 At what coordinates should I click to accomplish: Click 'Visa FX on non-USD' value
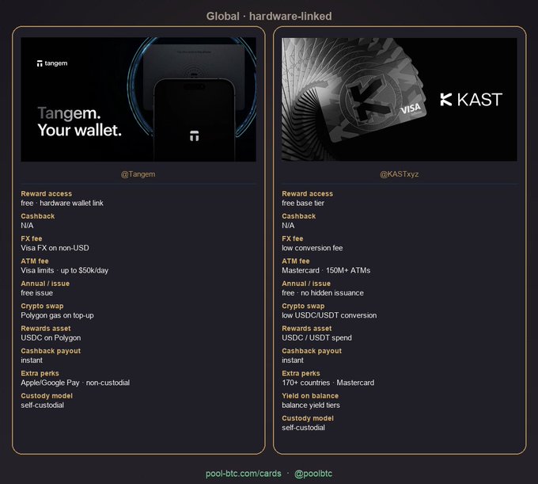pyautogui.click(x=55, y=248)
